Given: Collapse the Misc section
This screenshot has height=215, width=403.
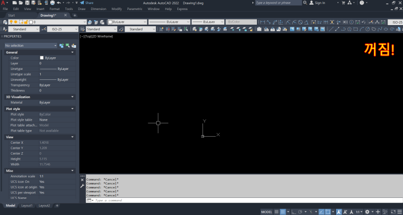Looking at the screenshot, I should point(73,171).
